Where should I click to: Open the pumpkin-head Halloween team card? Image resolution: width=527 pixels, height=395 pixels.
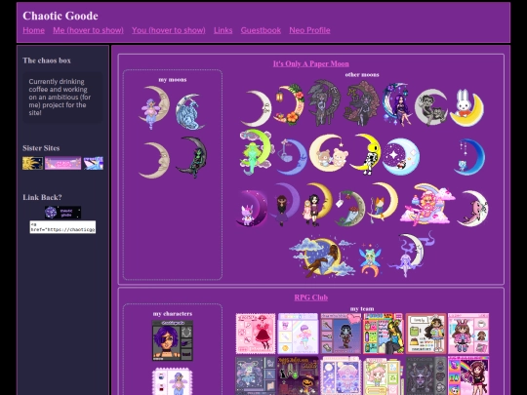coord(298,375)
